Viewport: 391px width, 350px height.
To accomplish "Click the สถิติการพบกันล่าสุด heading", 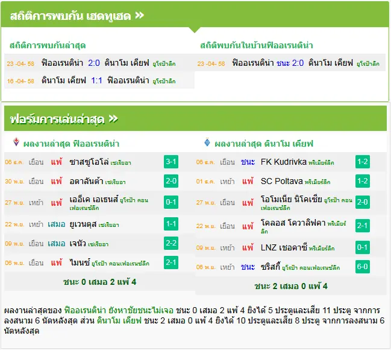I will [48, 45].
